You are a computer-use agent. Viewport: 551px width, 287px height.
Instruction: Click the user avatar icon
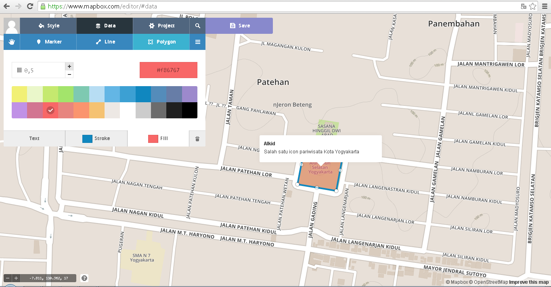11,25
